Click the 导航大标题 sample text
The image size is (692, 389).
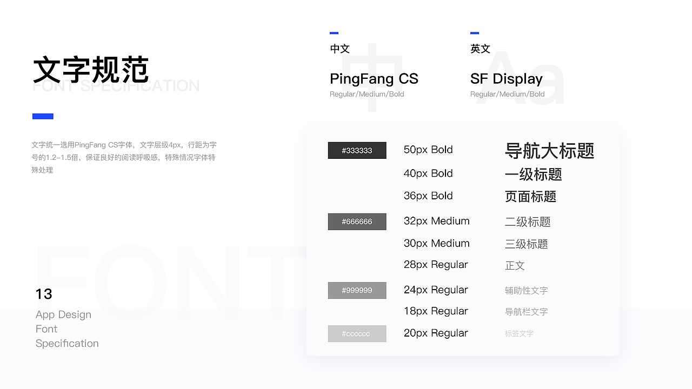click(x=549, y=151)
